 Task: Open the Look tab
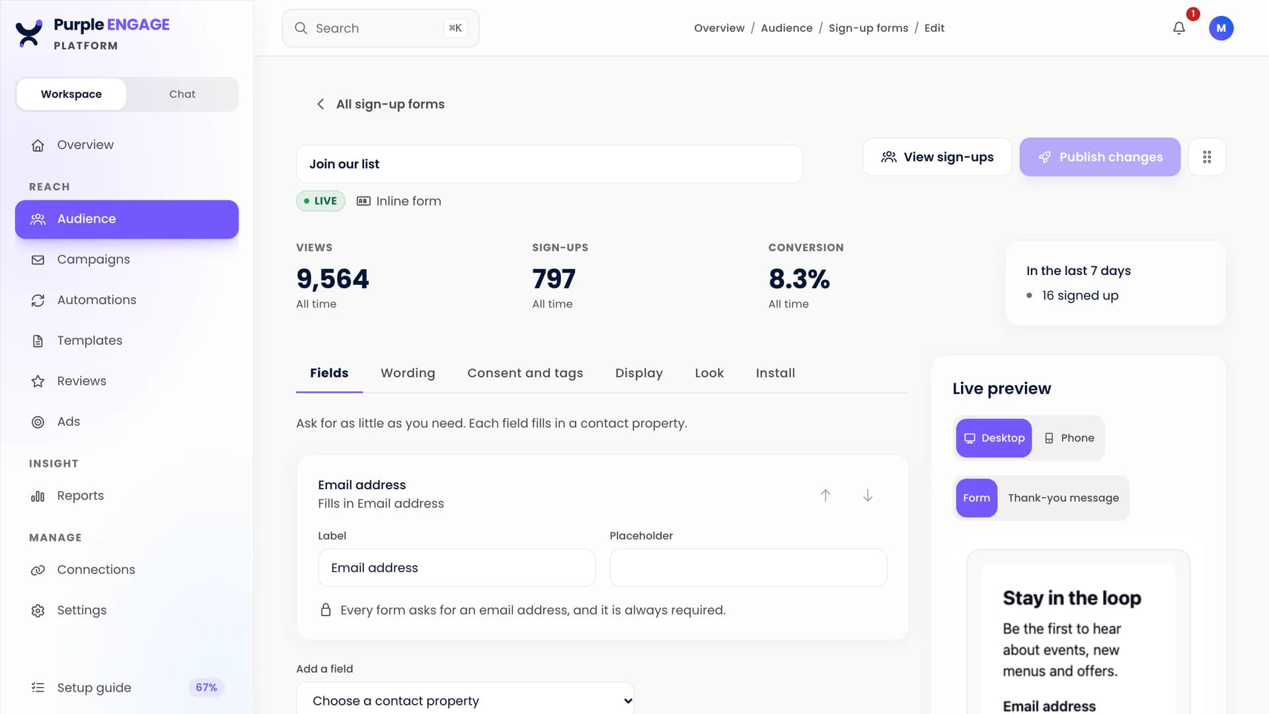[x=709, y=373]
